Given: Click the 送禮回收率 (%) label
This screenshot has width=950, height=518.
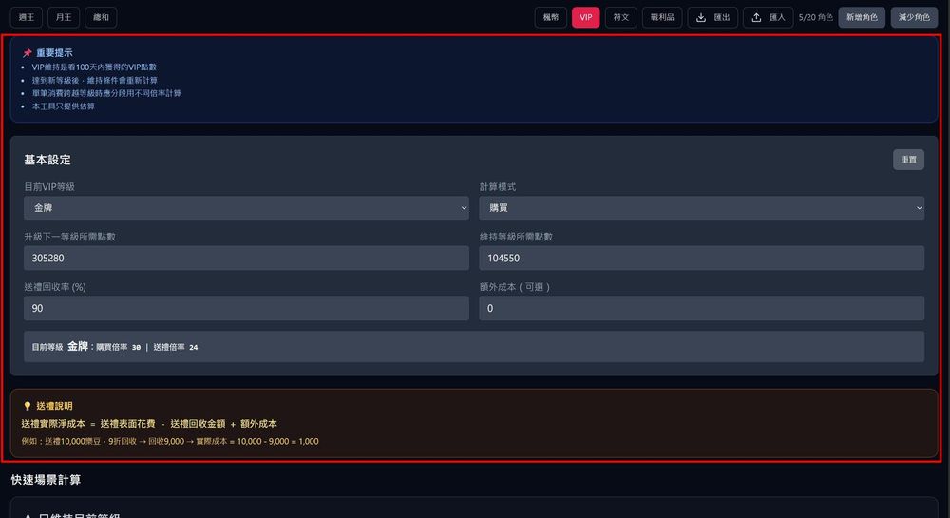Looking at the screenshot, I should pyautogui.click(x=55, y=287).
